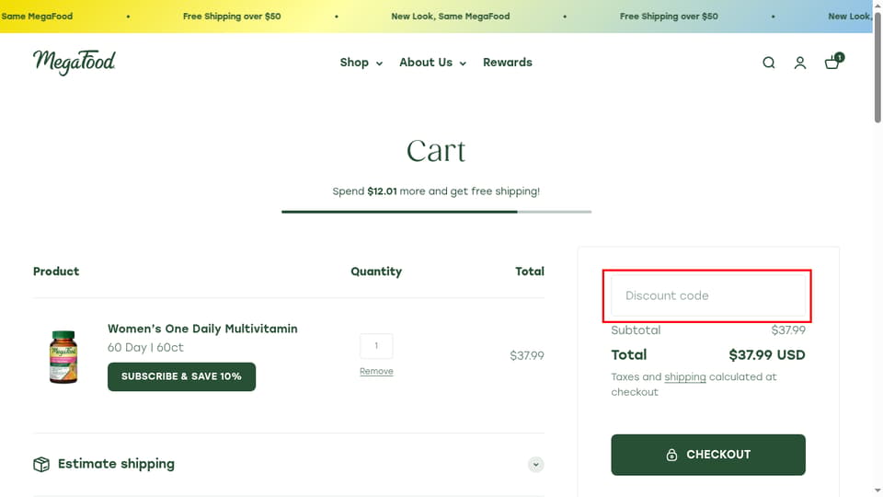Click the MegaFood logo
Image resolution: width=883 pixels, height=497 pixels.
[x=74, y=62]
